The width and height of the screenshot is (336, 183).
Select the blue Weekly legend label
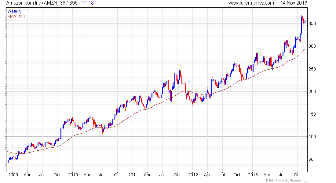pyautogui.click(x=14, y=11)
